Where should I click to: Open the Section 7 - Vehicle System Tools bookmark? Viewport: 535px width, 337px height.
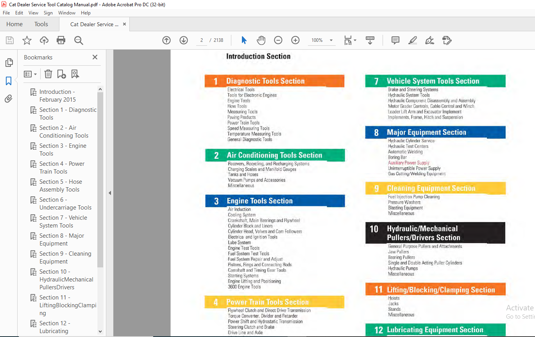click(63, 221)
